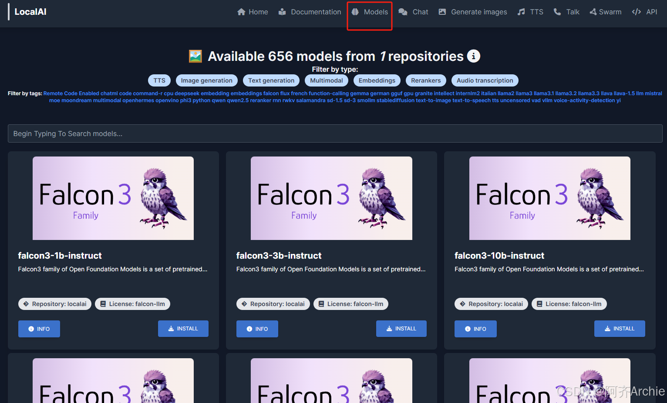The width and height of the screenshot is (667, 403).
Task: Select the falcon tag
Action: pos(271,93)
